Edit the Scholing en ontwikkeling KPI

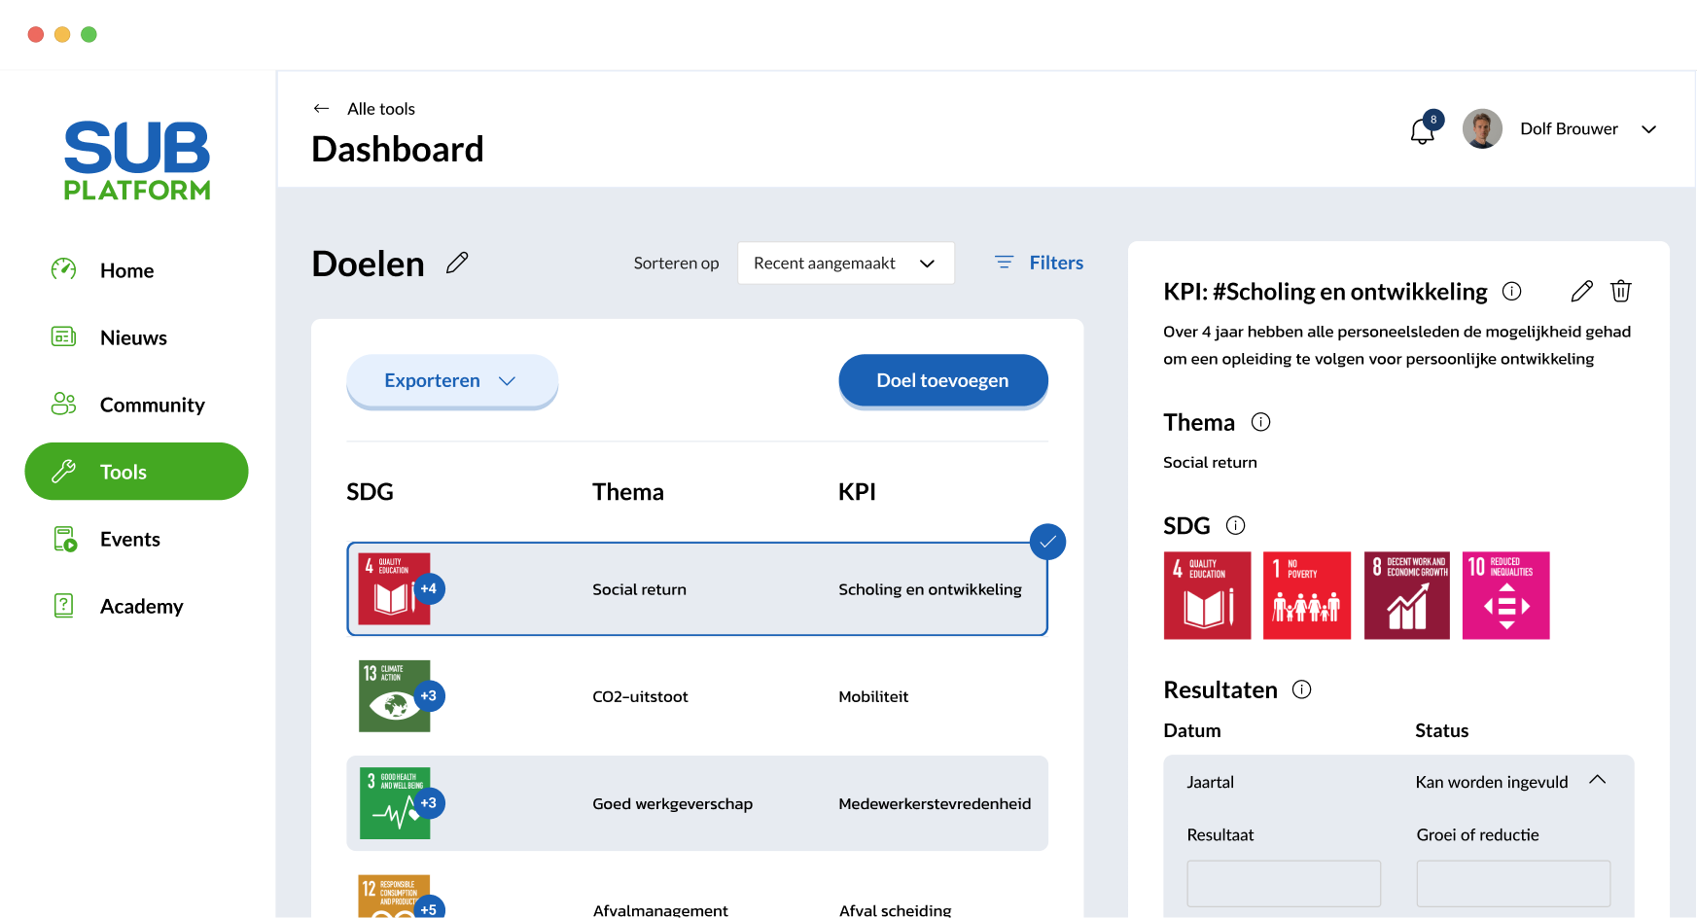1581,291
